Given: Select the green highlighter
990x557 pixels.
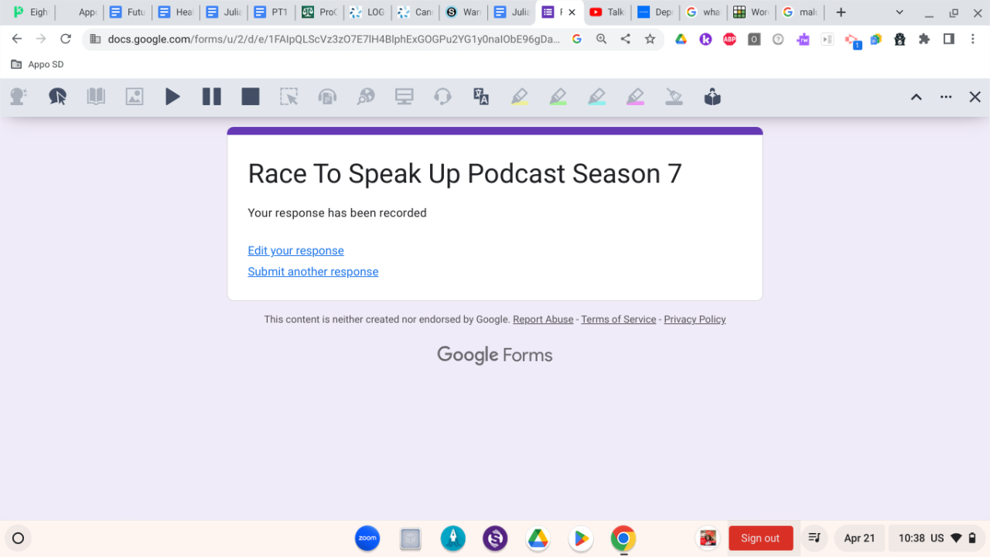Looking at the screenshot, I should 558,97.
